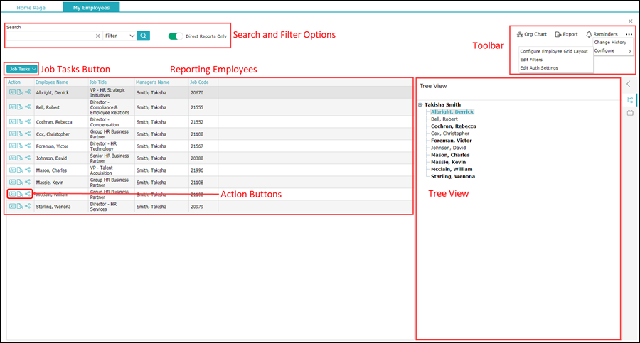
Task: Collapse the Takisha Smith tree node
Action: pos(420,104)
